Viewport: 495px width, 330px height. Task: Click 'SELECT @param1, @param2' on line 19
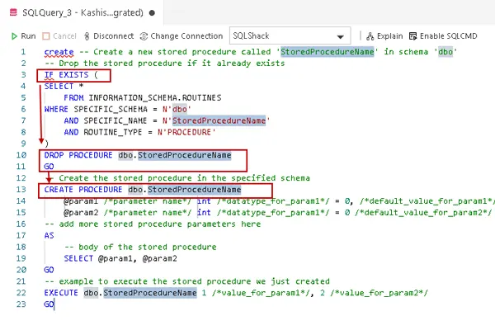(x=120, y=258)
